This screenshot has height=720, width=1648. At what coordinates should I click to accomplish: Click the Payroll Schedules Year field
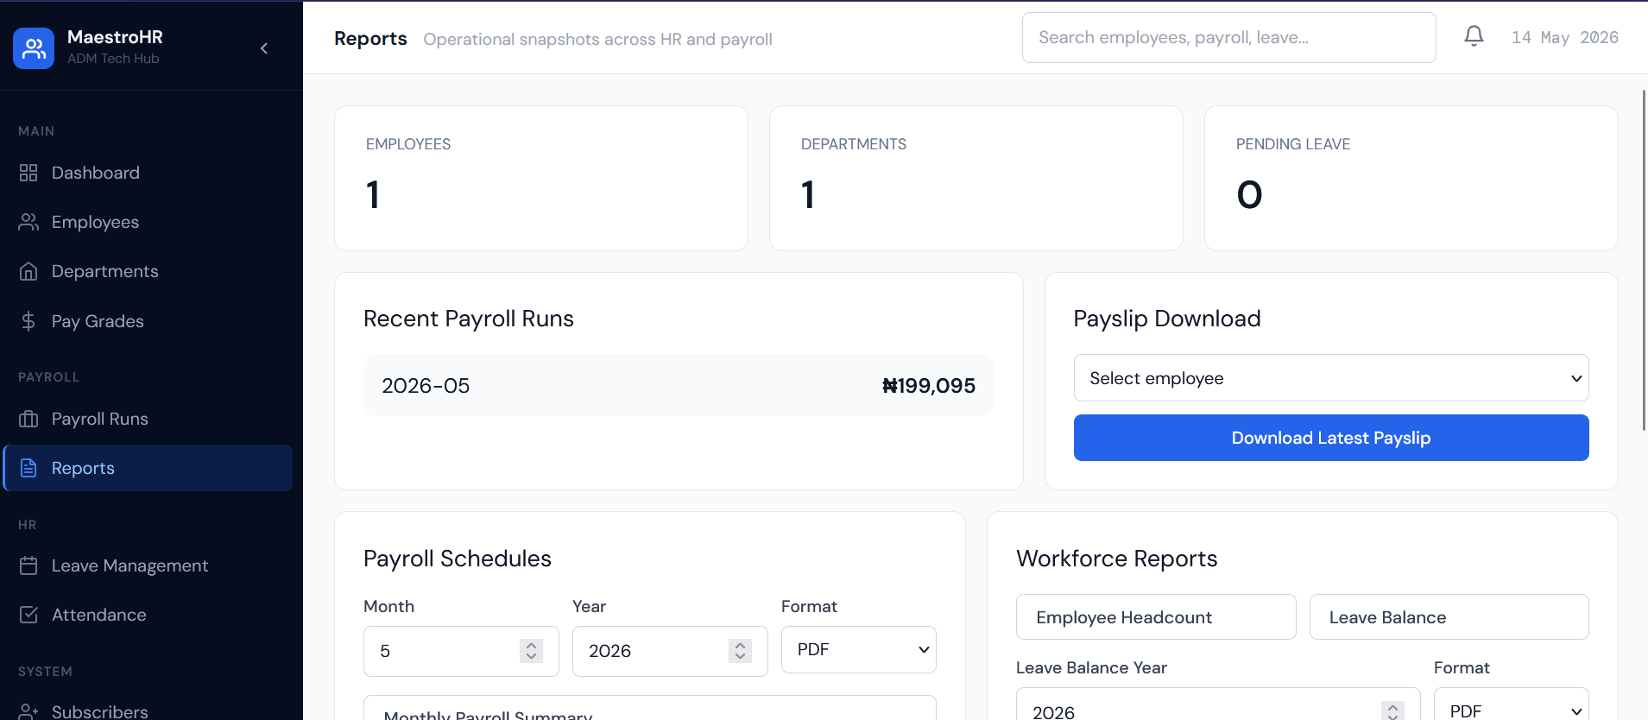point(670,651)
